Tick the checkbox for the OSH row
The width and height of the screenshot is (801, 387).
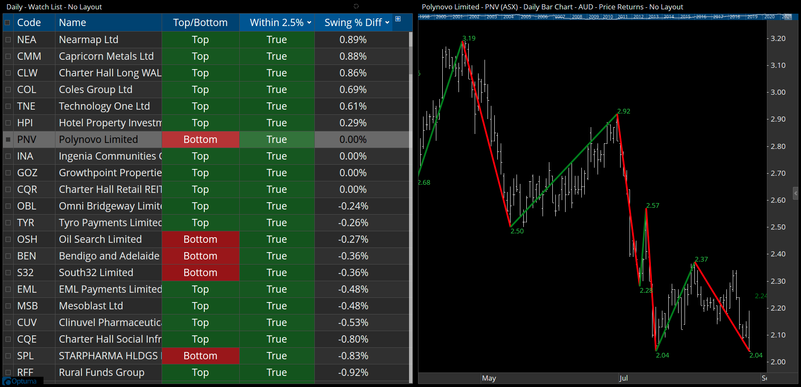coord(8,239)
